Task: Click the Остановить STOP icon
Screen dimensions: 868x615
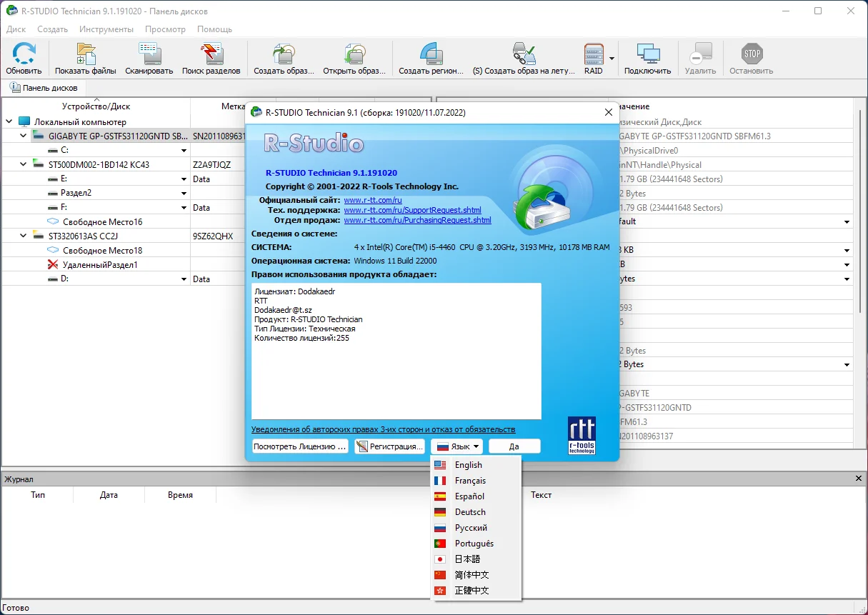Action: pyautogui.click(x=752, y=54)
